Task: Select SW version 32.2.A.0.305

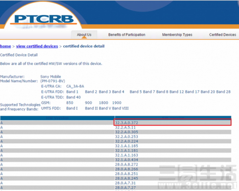Action: 126,132
